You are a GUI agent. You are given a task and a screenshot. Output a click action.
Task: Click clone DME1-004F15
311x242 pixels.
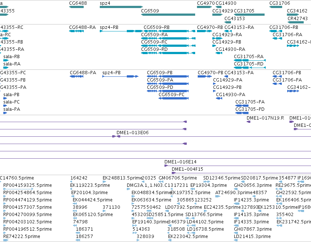(187, 169)
